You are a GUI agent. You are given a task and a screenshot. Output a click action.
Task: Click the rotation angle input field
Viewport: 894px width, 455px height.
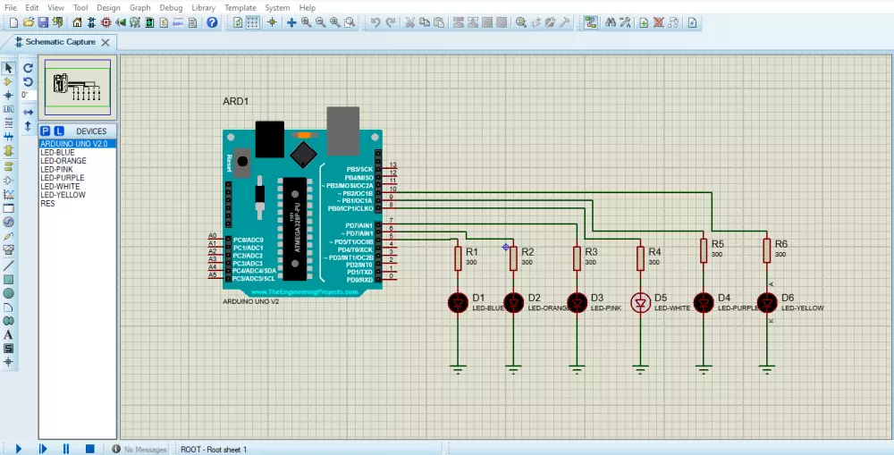pyautogui.click(x=27, y=95)
